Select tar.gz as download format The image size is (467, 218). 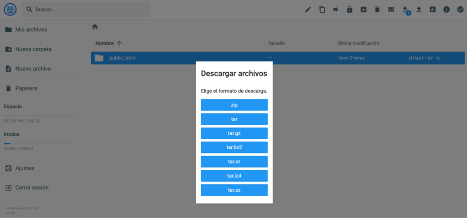pyautogui.click(x=234, y=133)
